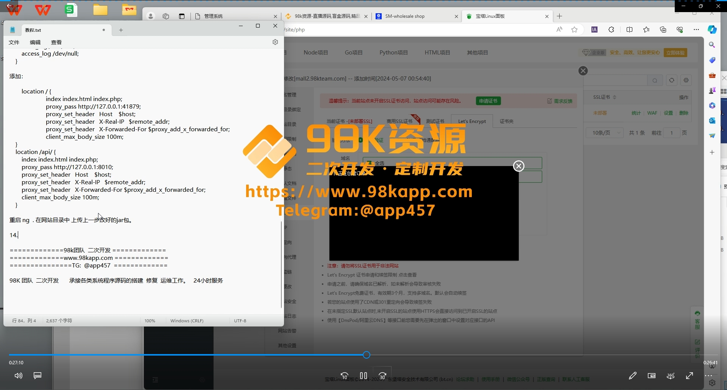Switch to the 测试证书 tab
Screen dimensions: 727x390
[x=435, y=121]
